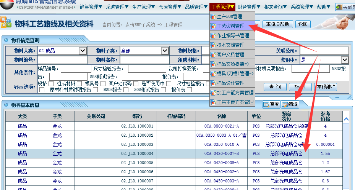355x190 pixels.
Task: Click the 工序不良方案管理 menu item icon
Action: pos(214,102)
